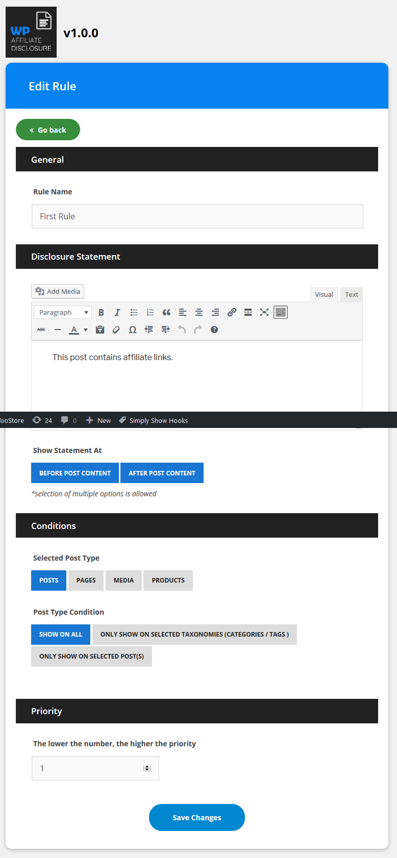Expand the text color dropdown arrow

[x=86, y=330]
